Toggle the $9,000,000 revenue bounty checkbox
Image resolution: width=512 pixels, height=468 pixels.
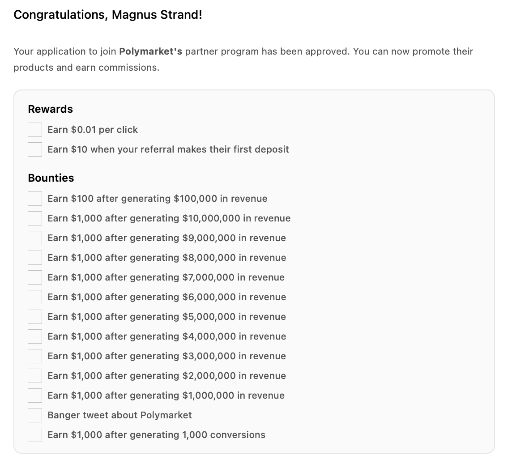[35, 238]
